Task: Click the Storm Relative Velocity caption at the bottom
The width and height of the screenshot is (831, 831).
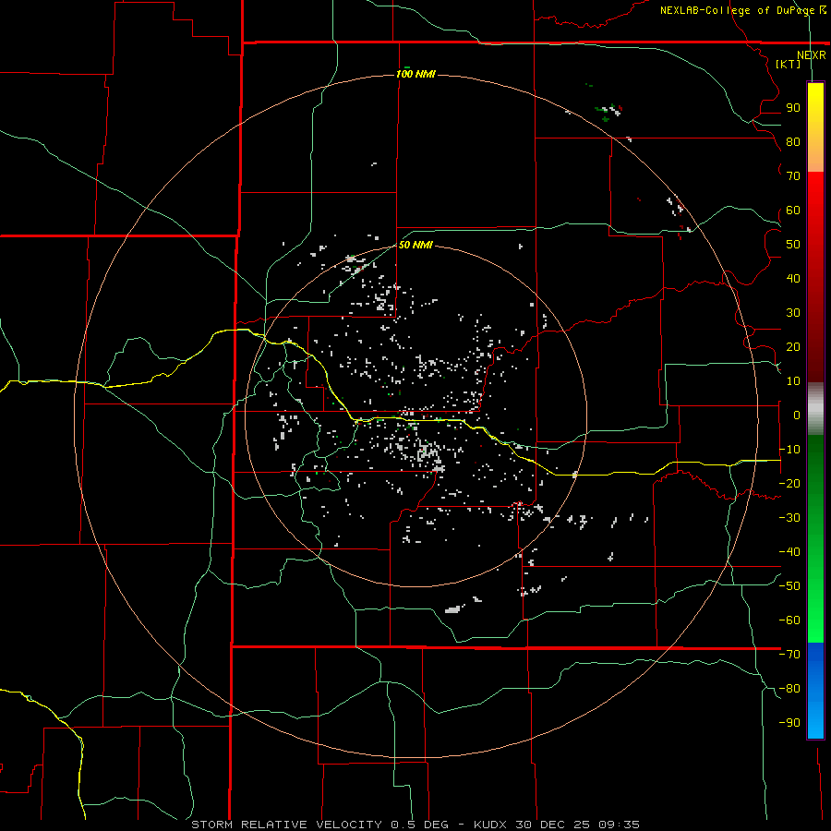Action: tap(415, 825)
